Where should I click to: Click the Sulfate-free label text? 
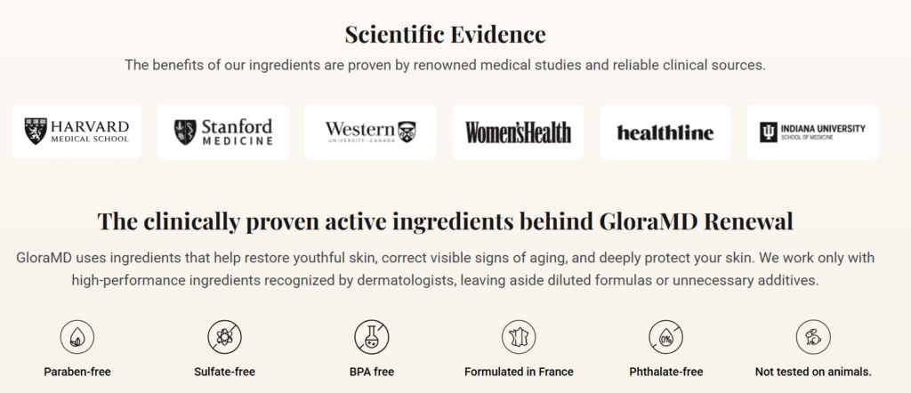(x=224, y=372)
